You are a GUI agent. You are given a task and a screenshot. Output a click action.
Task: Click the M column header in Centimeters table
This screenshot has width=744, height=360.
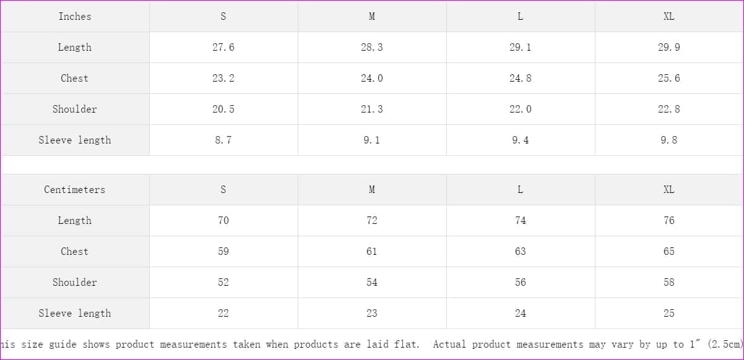coord(372,190)
